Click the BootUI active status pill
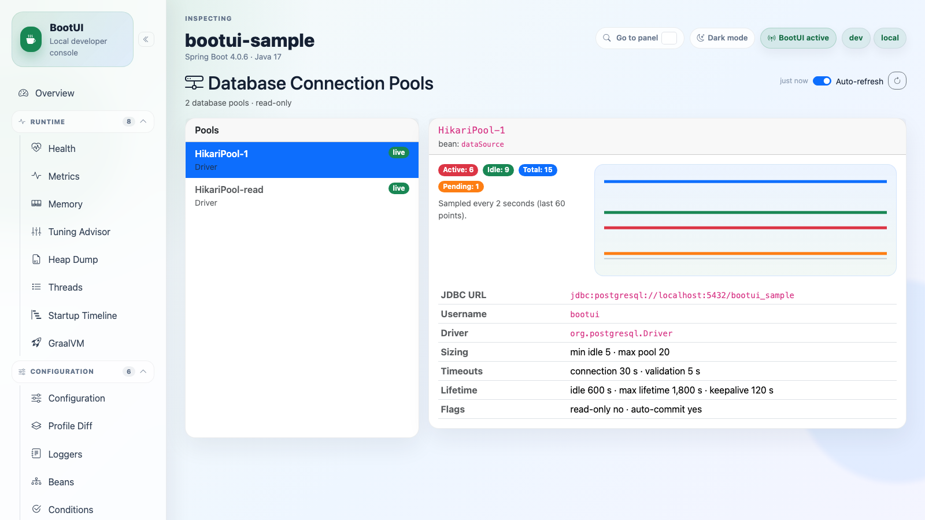The width and height of the screenshot is (925, 520). tap(798, 38)
